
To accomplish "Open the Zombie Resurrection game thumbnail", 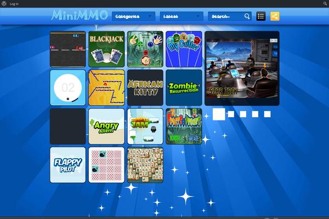I will tap(184, 88).
